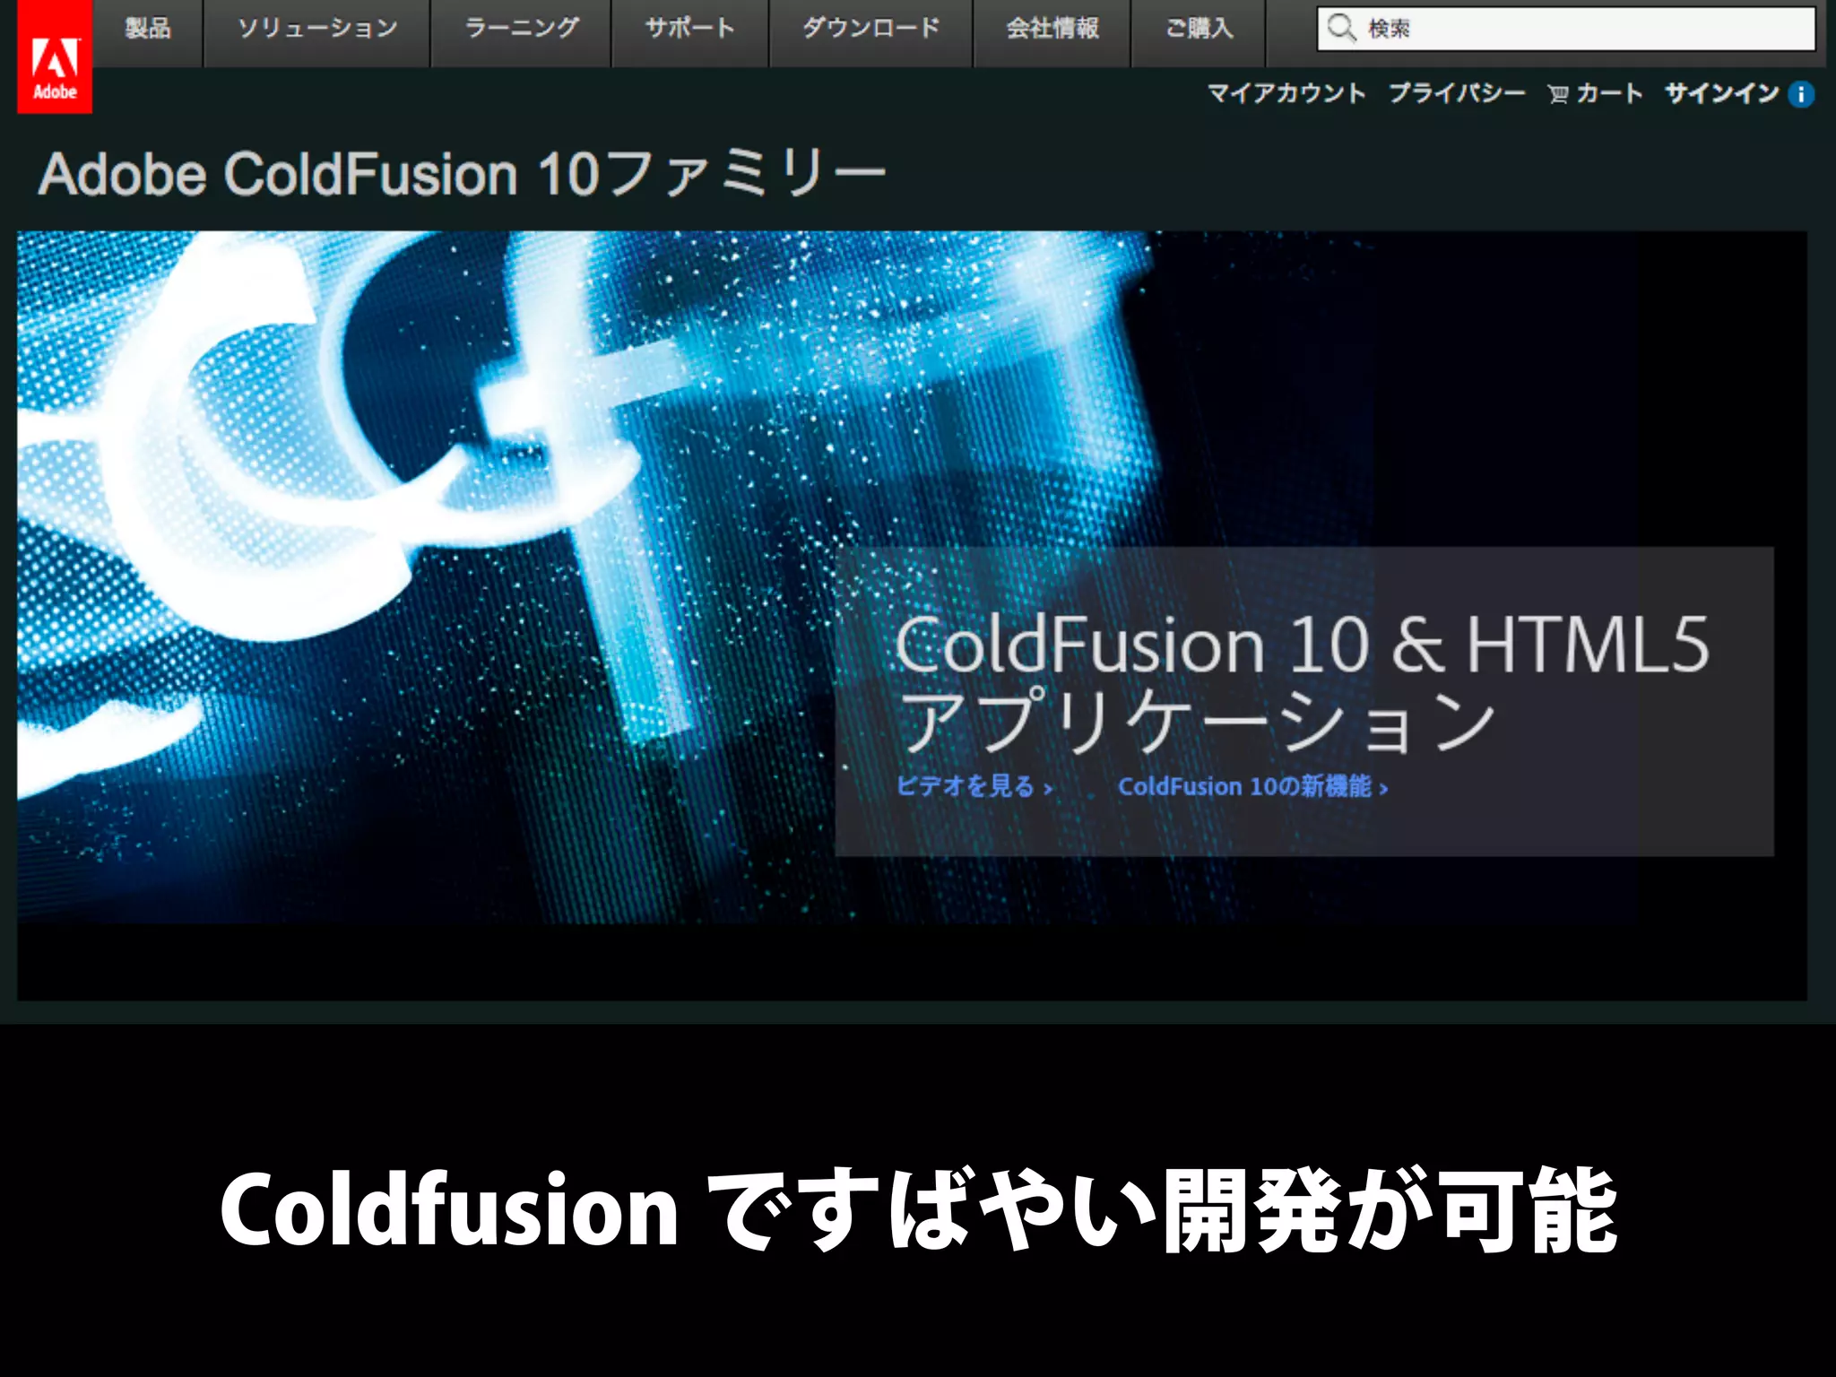The height and width of the screenshot is (1377, 1836).
Task: Open the 製品 menu
Action: 148,29
